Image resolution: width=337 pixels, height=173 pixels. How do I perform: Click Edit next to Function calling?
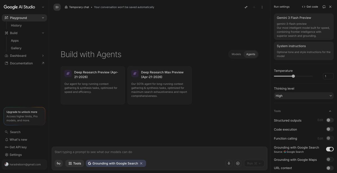point(320,138)
